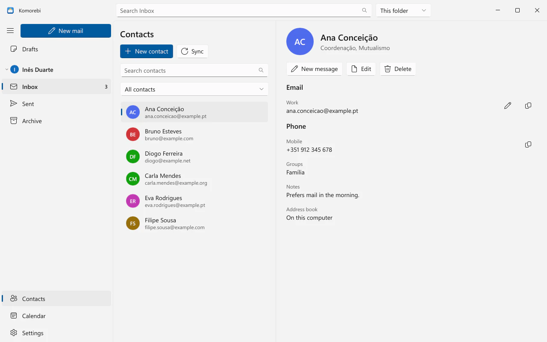Open Ana Conceição's large AC avatar
547x342 pixels.
300,41
